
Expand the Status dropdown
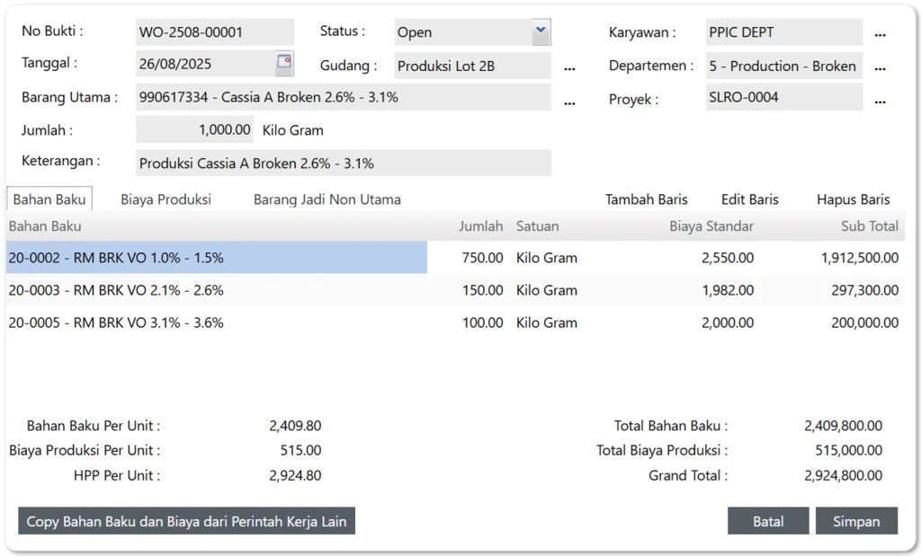tap(540, 31)
